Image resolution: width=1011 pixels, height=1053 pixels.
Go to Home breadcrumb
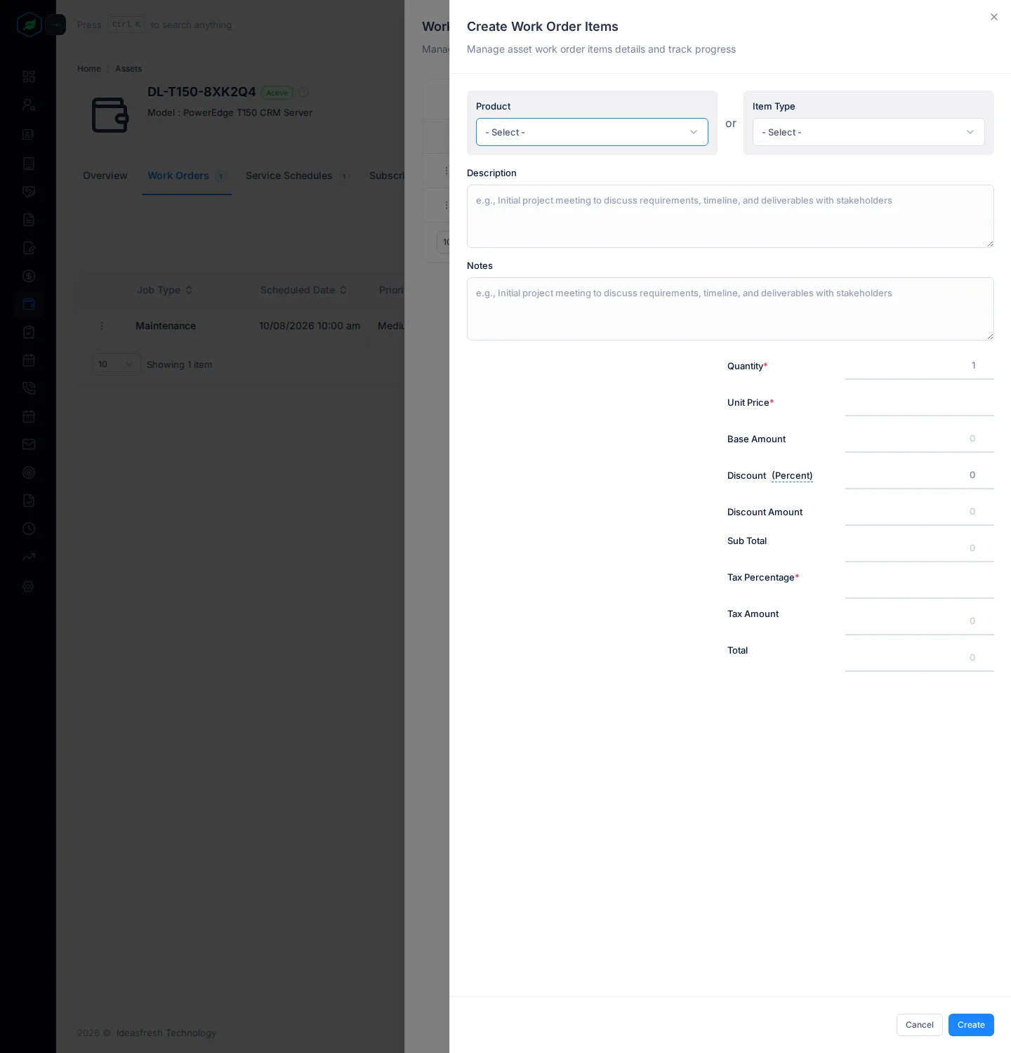pyautogui.click(x=89, y=69)
